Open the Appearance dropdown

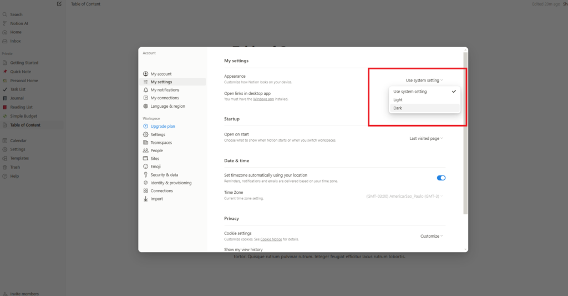click(424, 80)
